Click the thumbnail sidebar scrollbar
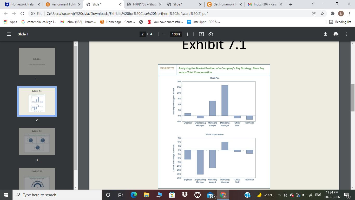This screenshot has width=355, height=200. (x=76, y=108)
